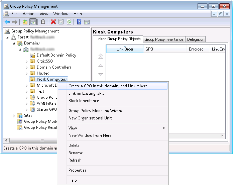Click the Test OU folder icon
This screenshot has width=233, height=185.
(x=32, y=91)
